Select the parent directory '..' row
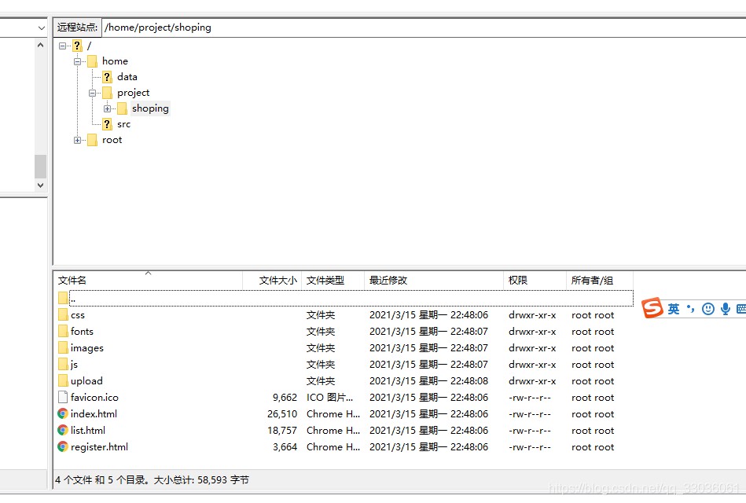Screen dimensions: 746x503 point(345,299)
